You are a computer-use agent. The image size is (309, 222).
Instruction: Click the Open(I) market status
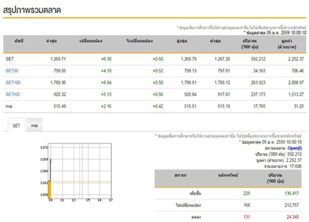click(x=295, y=148)
